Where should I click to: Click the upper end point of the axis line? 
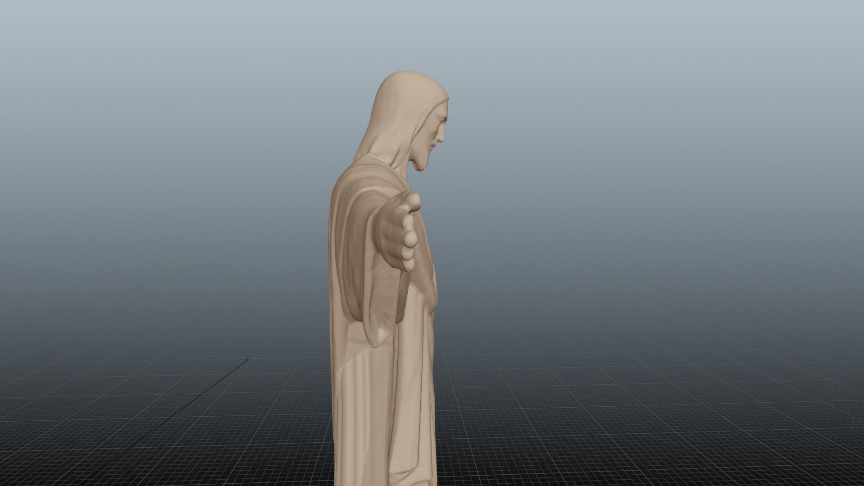point(247,360)
